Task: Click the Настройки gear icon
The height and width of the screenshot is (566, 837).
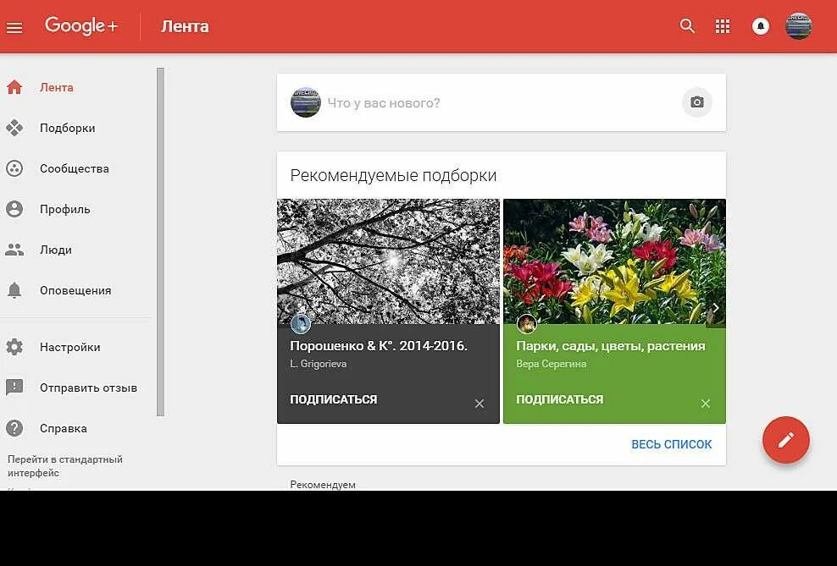Action: click(14, 347)
